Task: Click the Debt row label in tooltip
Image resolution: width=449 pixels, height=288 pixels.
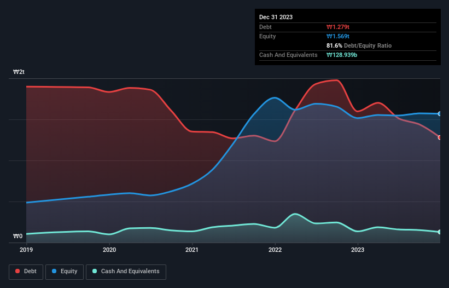Action: (265, 27)
